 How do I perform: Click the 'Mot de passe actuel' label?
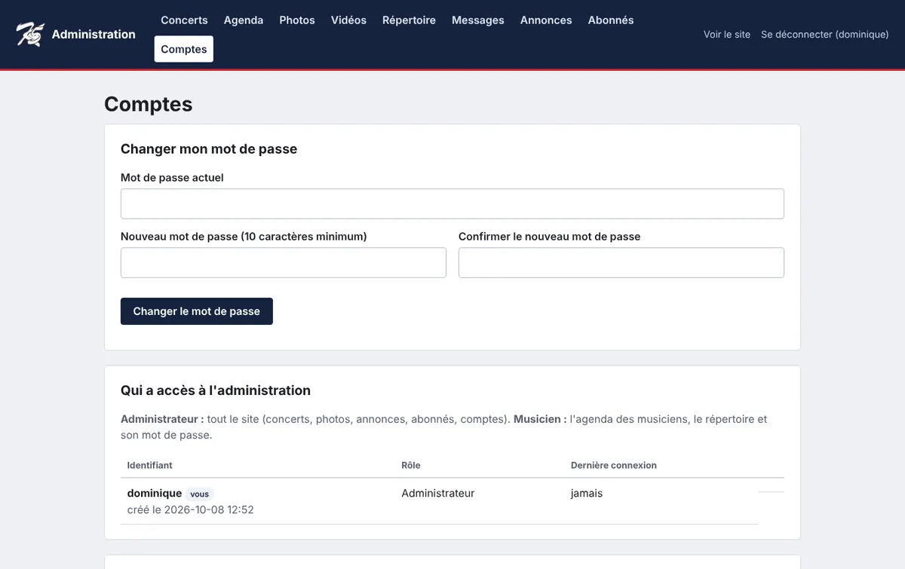point(172,178)
